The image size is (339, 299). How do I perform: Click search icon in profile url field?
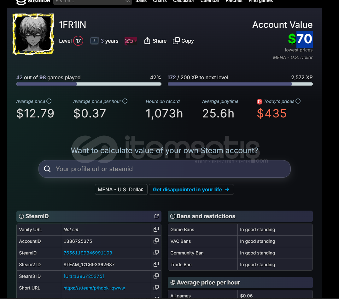click(47, 169)
